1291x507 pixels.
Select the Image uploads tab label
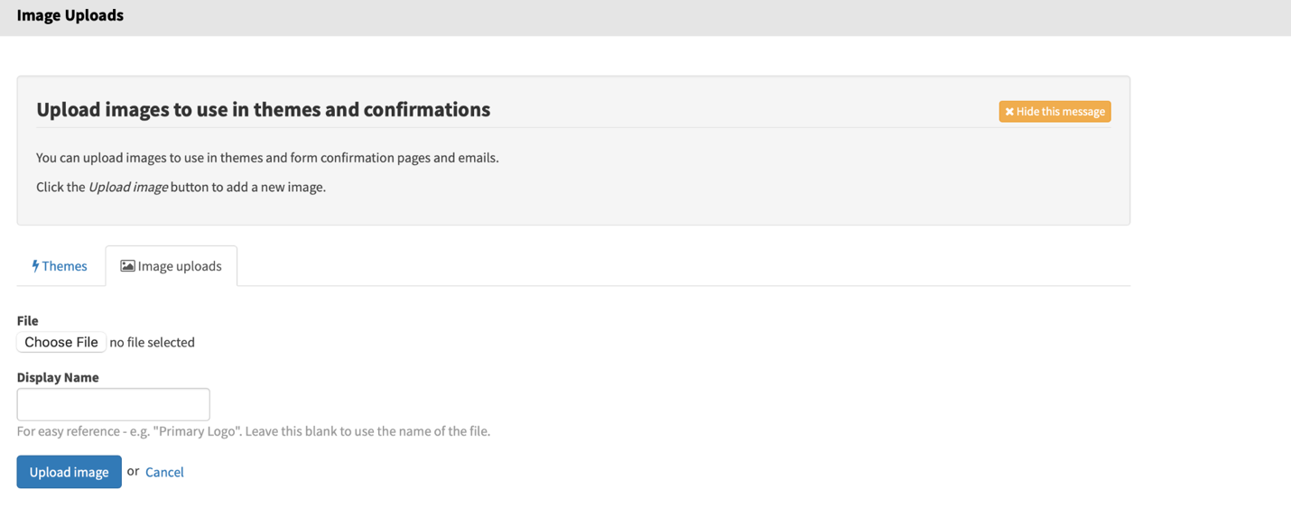click(180, 266)
